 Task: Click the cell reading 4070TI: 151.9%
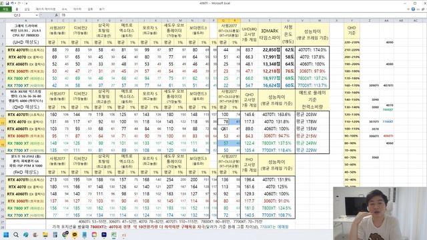[276, 179]
